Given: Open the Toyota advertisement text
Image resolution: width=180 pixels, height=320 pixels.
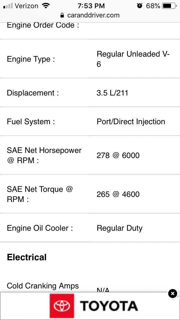Looking at the screenshot, I should point(109,306).
